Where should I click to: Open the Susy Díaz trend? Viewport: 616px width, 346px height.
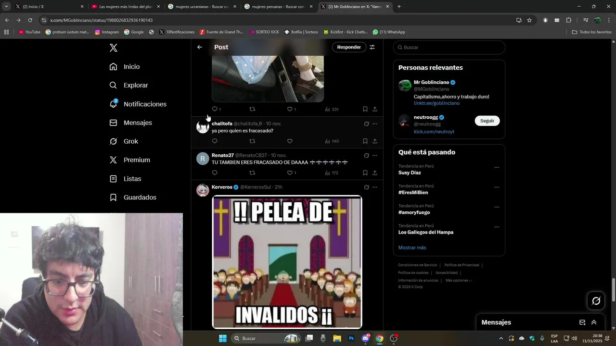[x=410, y=173]
